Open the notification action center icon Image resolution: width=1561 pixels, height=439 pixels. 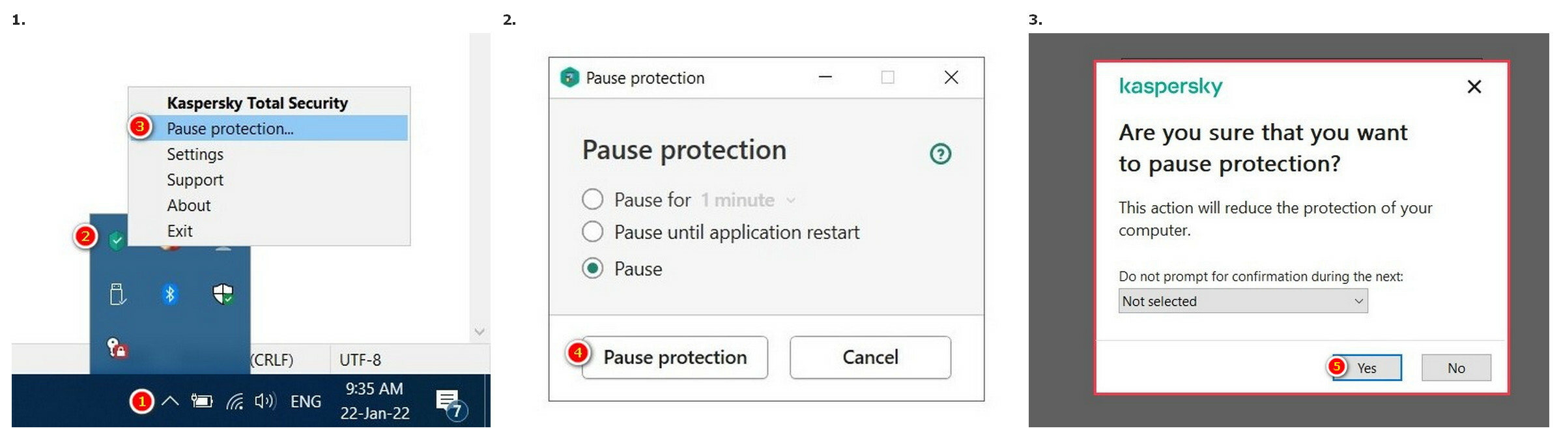click(x=449, y=403)
